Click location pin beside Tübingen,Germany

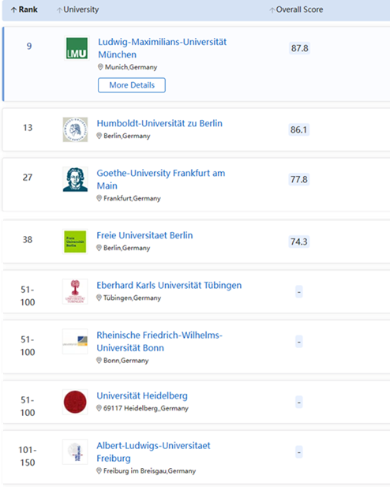99,298
